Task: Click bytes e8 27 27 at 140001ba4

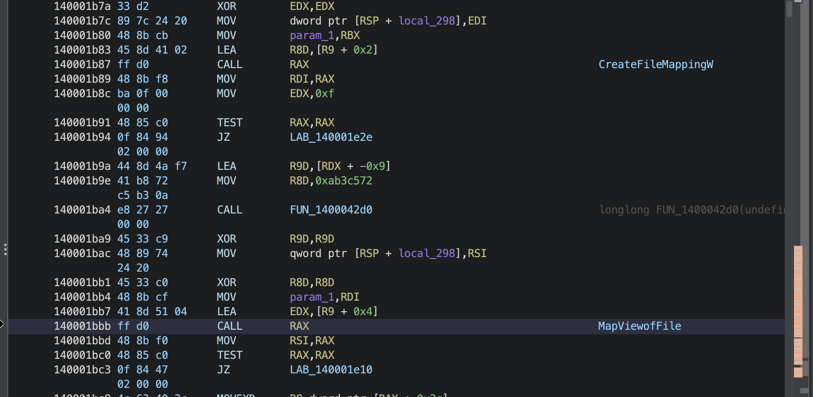Action: (x=143, y=210)
